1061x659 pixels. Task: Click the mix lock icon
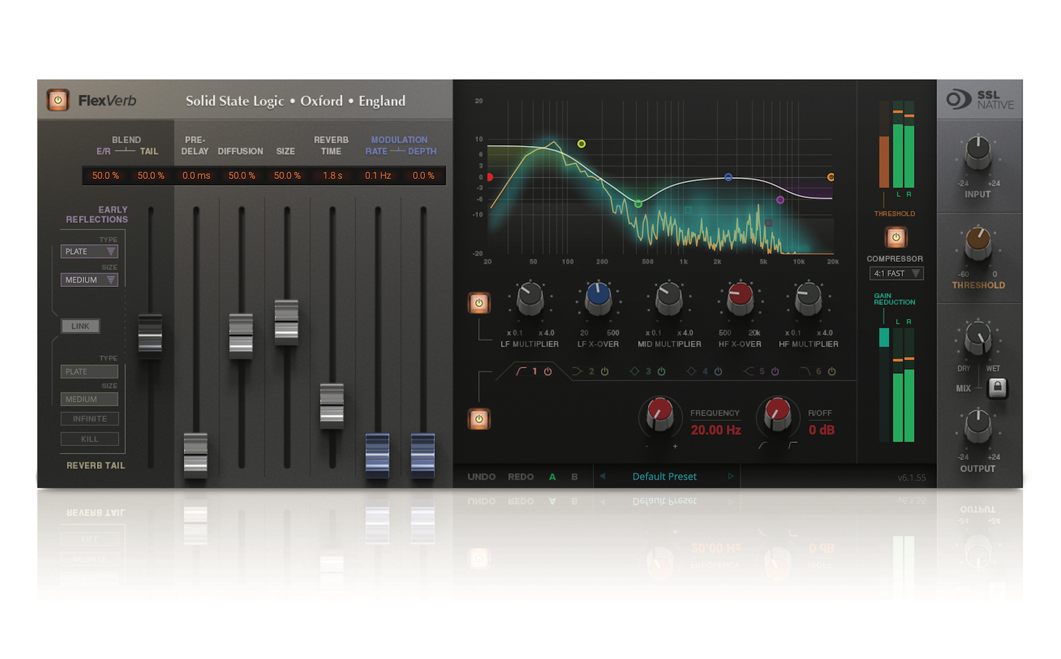tap(997, 387)
